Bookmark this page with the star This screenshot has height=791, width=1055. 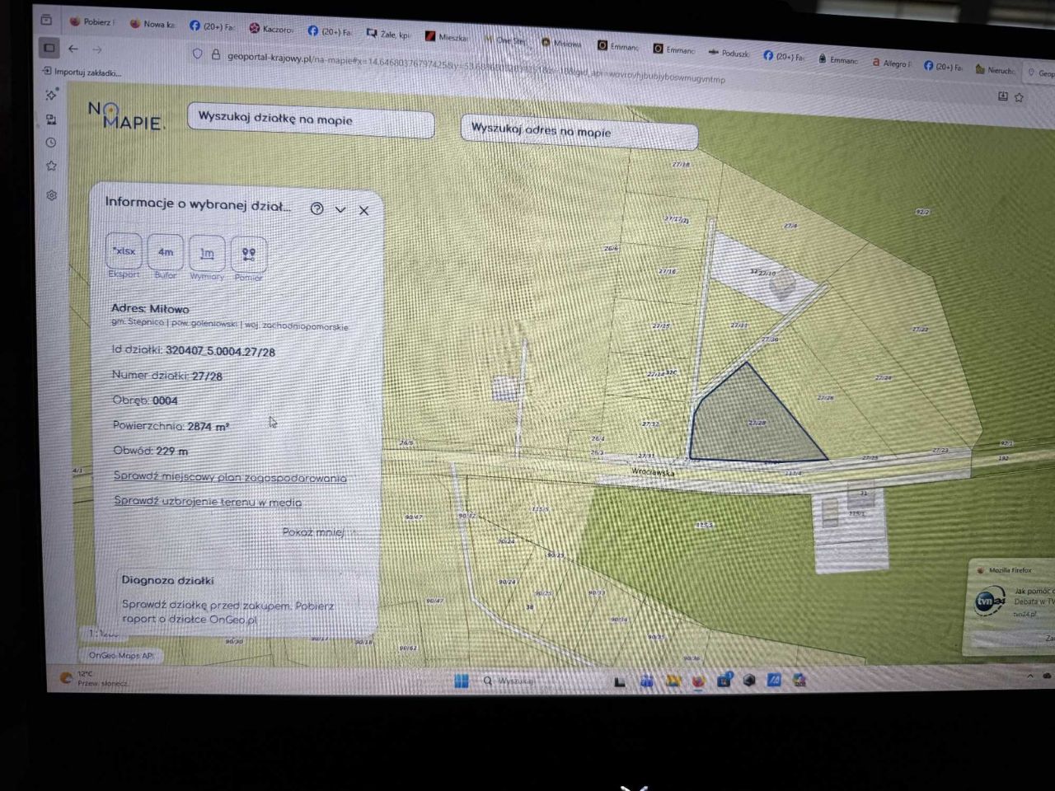click(x=1020, y=97)
